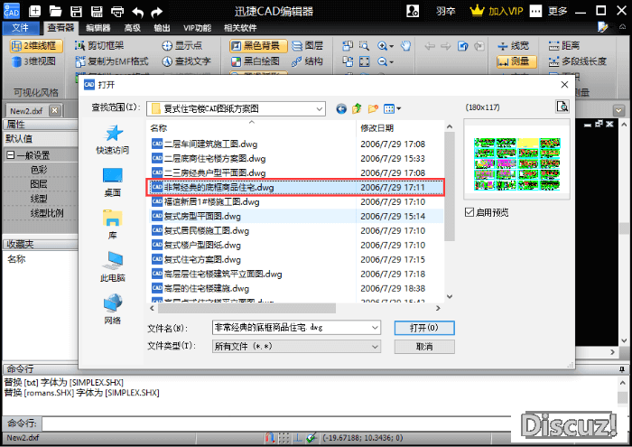Expand the 查找范围 folder dropdown
The image size is (632, 447).
[x=319, y=108]
